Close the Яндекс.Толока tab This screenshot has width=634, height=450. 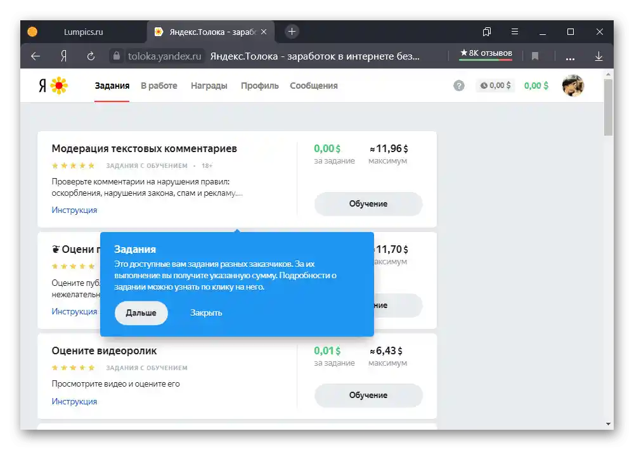(x=264, y=32)
